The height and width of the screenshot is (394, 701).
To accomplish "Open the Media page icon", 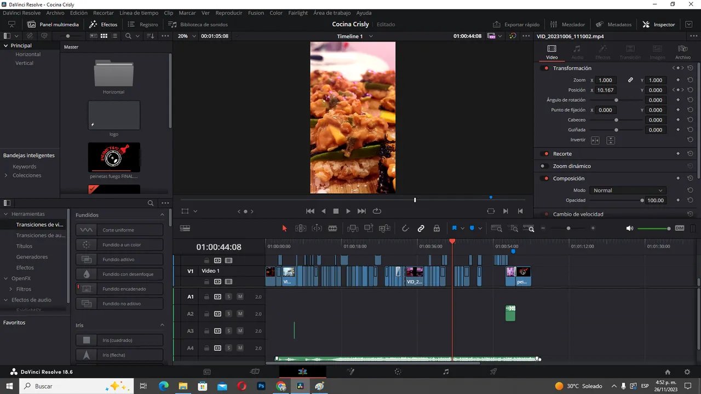I will (x=207, y=372).
